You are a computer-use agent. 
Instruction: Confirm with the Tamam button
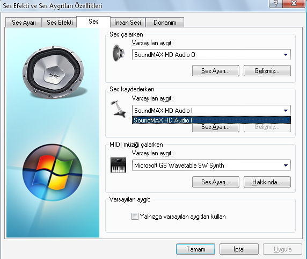(x=195, y=249)
